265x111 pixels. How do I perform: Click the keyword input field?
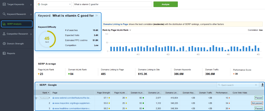[x=113, y=4]
